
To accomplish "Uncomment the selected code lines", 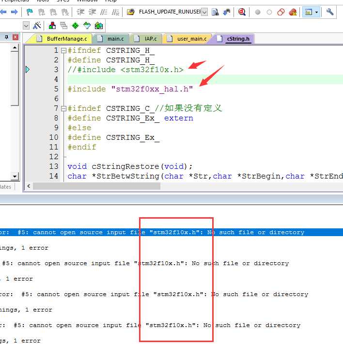I will 115,12.
